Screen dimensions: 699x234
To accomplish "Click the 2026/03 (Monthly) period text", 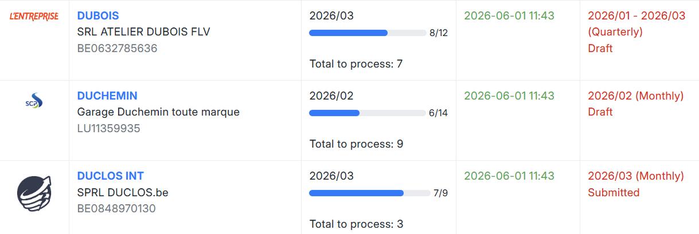I will coord(636,176).
